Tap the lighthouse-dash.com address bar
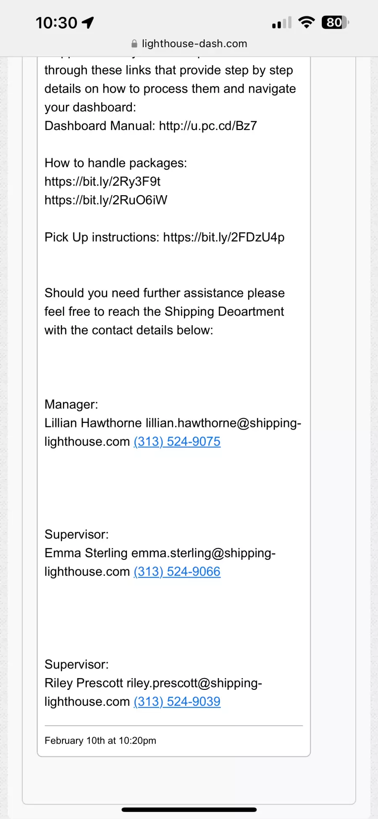This screenshot has height=819, width=378. pos(194,44)
